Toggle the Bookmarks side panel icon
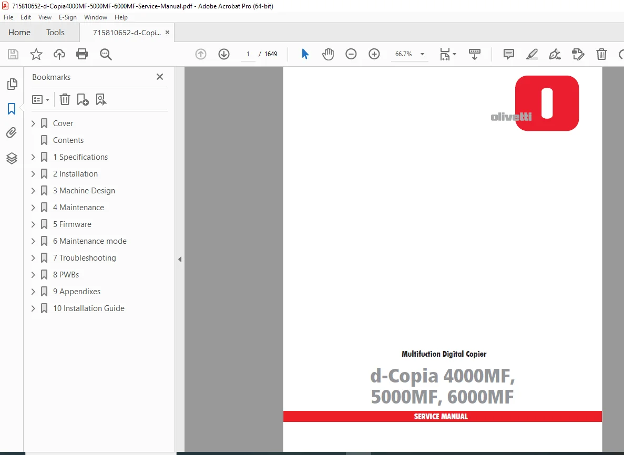The height and width of the screenshot is (455, 624). click(12, 109)
